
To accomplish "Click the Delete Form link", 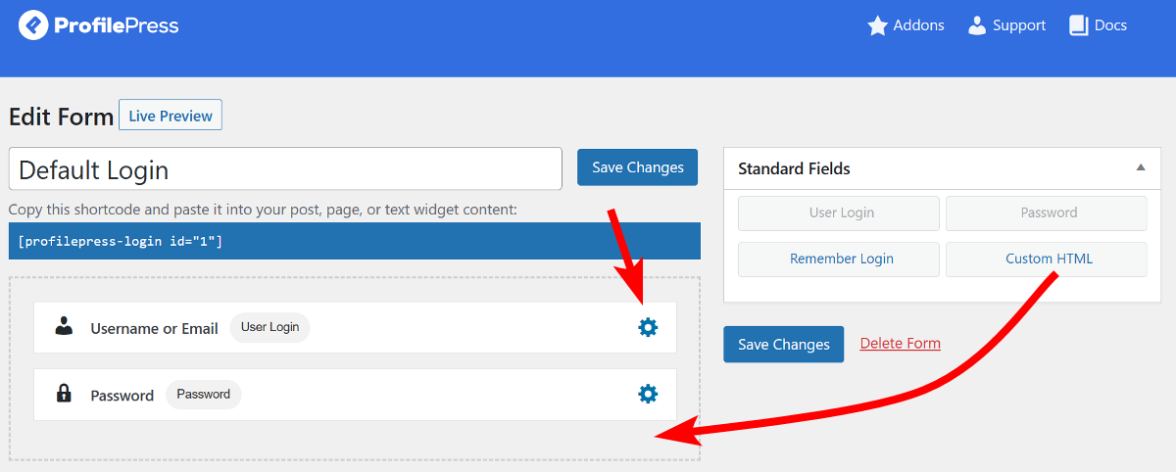I will (901, 343).
